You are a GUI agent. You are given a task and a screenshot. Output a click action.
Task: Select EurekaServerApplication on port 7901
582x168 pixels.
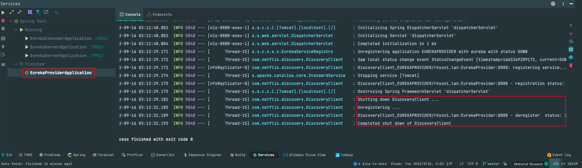point(58,55)
